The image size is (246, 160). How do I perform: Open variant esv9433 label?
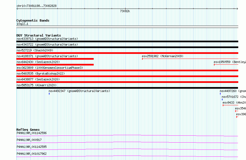[x=234, y=103]
